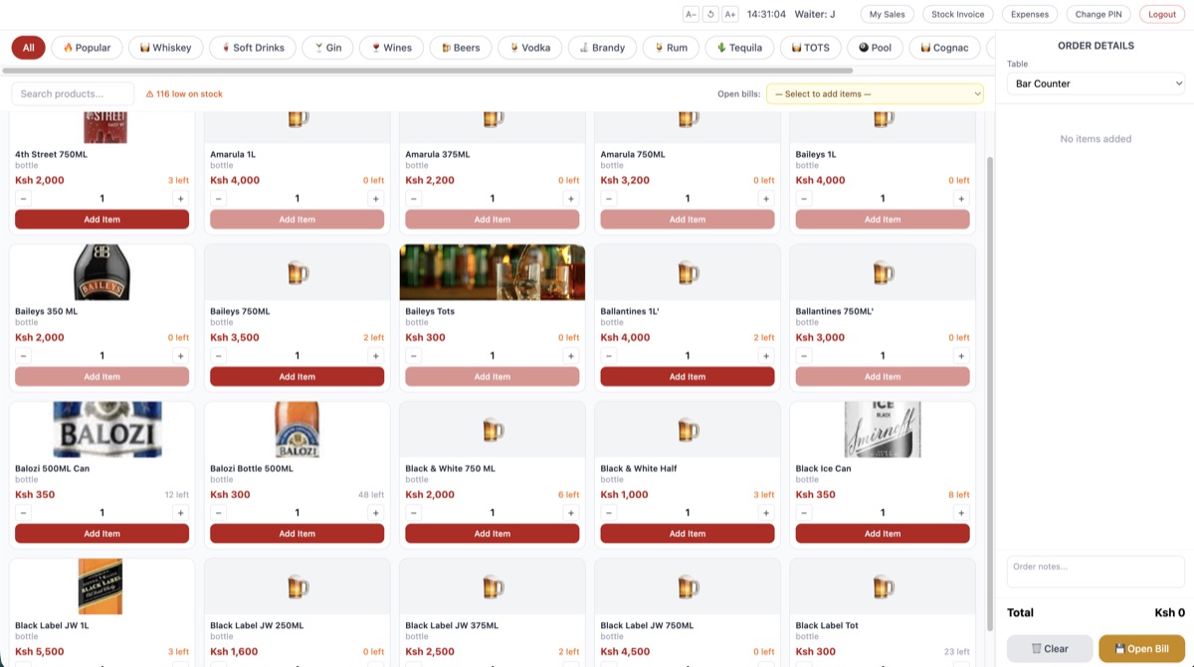Filter by Vodka category
The height and width of the screenshot is (667, 1194).
click(x=529, y=48)
